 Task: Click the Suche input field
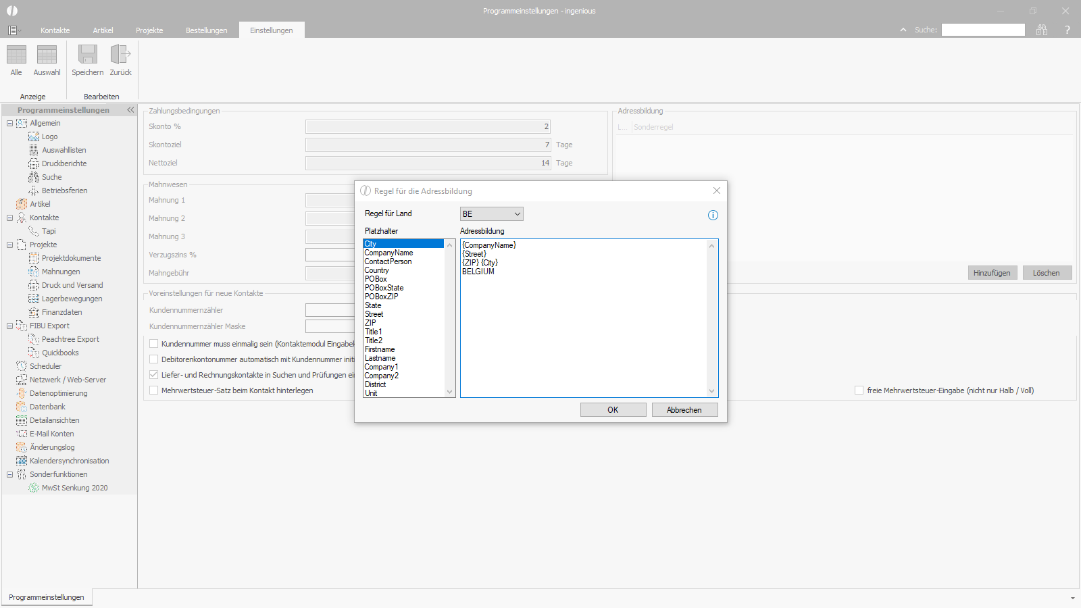point(983,30)
